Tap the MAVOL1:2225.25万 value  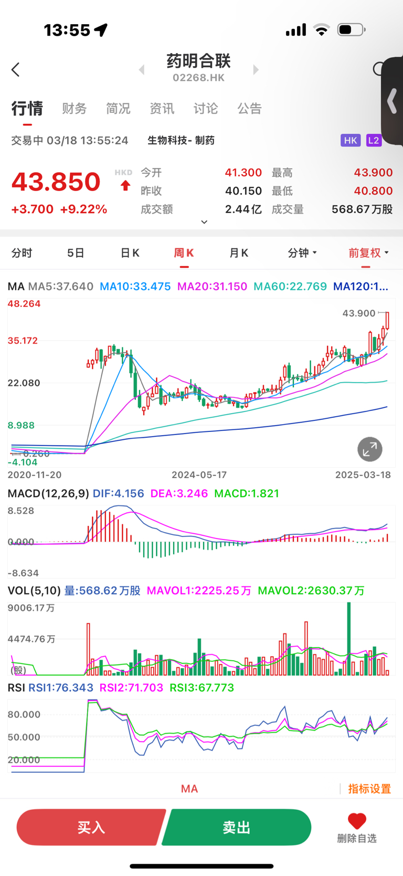(199, 590)
